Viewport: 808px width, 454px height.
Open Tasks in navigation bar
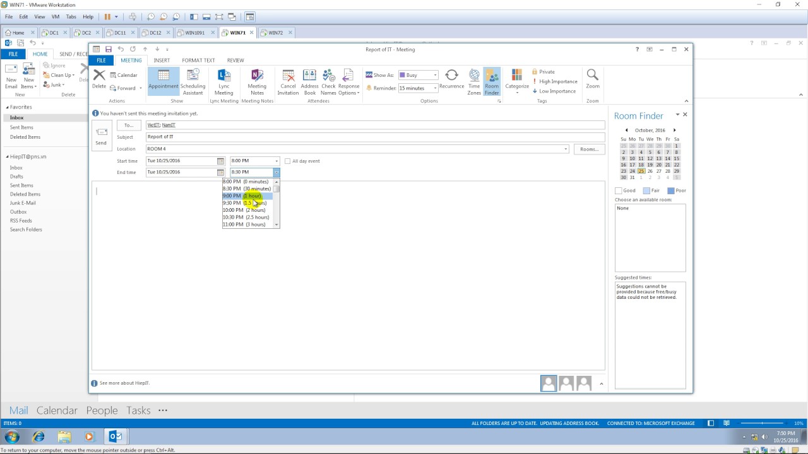pos(138,410)
